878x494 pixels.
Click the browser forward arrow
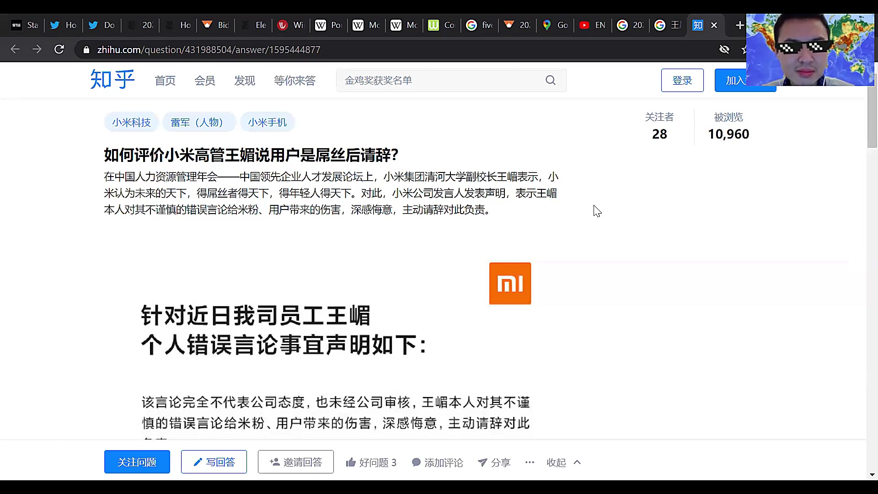coord(37,49)
